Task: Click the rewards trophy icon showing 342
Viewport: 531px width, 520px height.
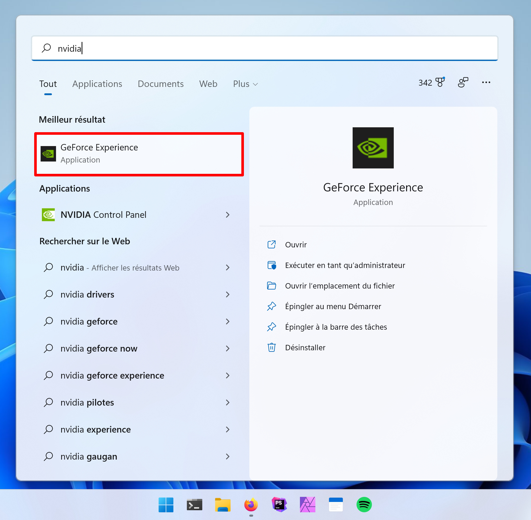Action: 440,82
